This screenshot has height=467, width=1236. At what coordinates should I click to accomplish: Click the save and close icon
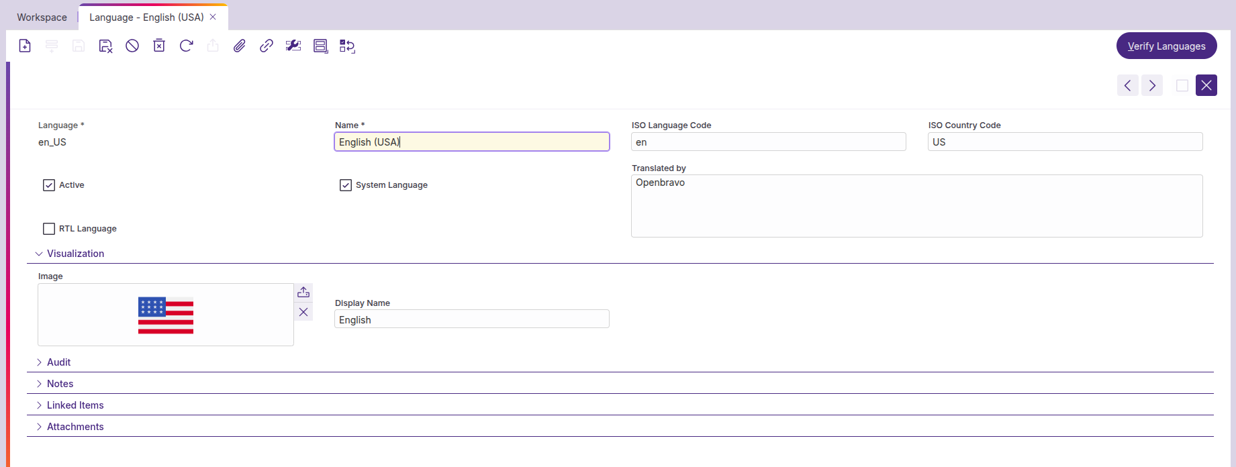click(x=105, y=46)
